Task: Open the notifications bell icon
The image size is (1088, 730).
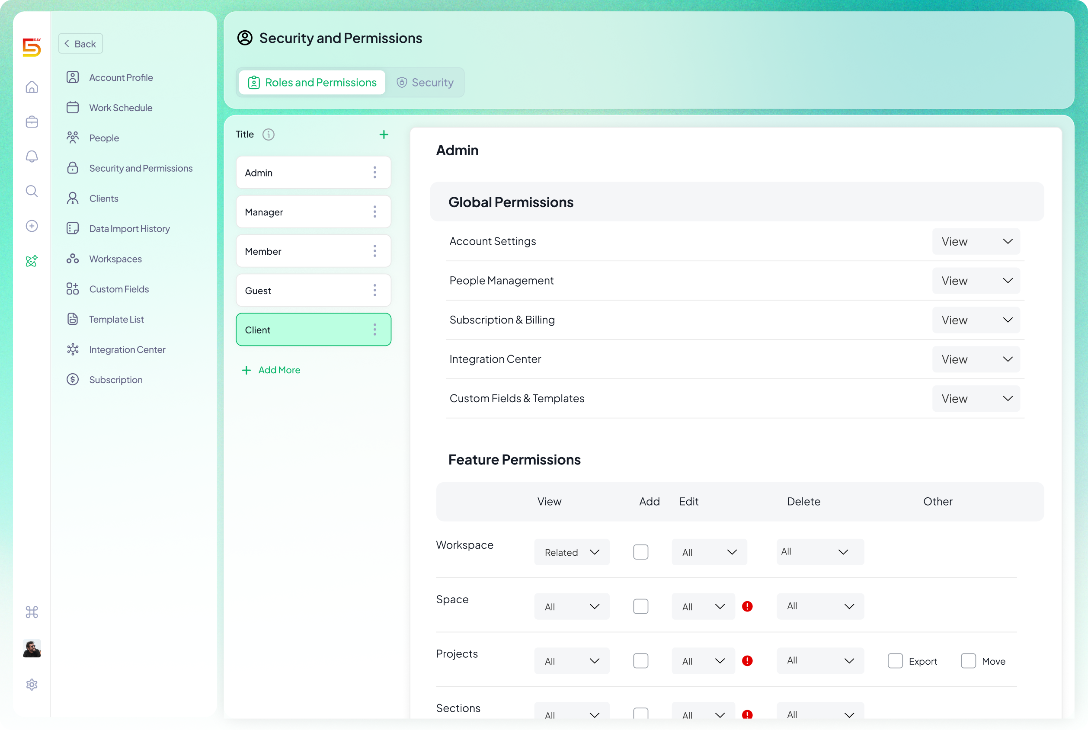Action: [x=32, y=157]
